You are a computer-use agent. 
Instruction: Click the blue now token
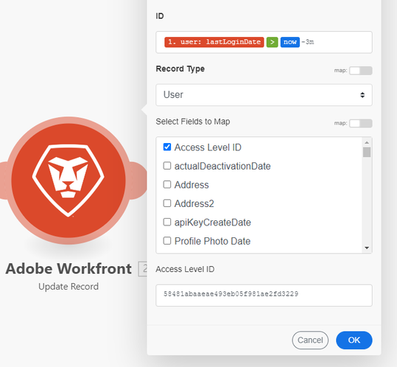tap(290, 42)
